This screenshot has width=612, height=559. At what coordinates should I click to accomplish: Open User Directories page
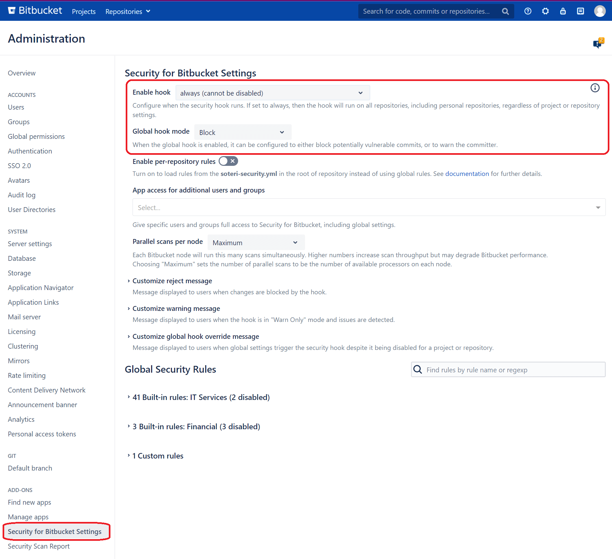point(32,210)
